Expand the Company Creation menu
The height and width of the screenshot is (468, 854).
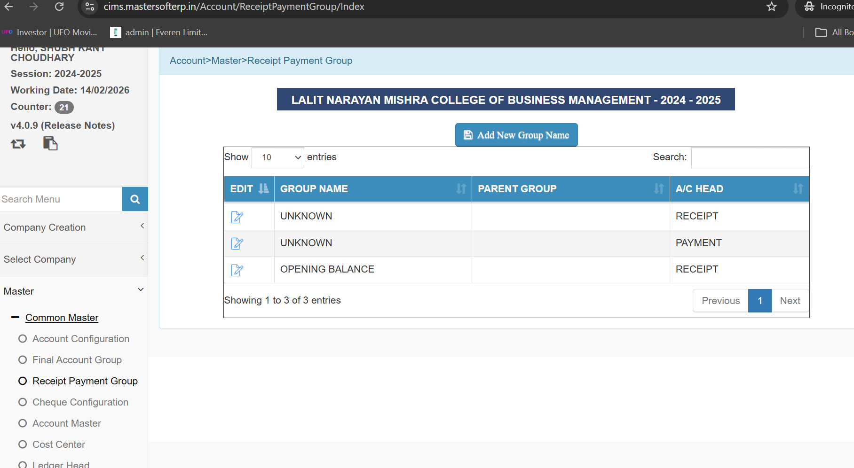tap(74, 227)
